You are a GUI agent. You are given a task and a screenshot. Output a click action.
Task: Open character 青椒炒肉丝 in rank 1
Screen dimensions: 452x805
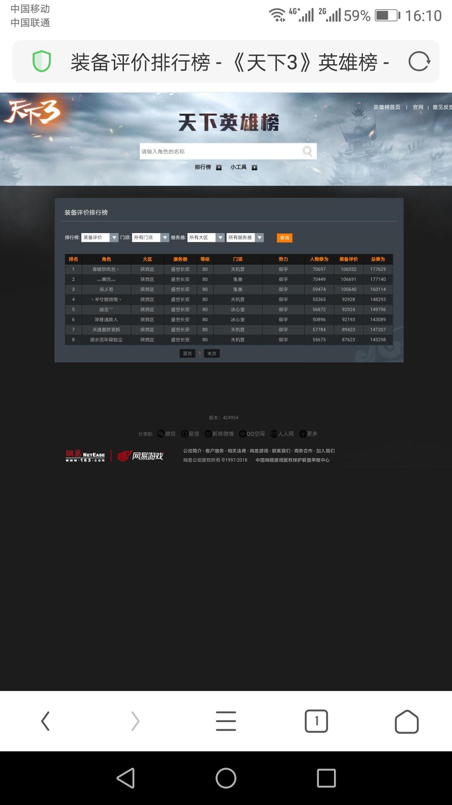106,269
